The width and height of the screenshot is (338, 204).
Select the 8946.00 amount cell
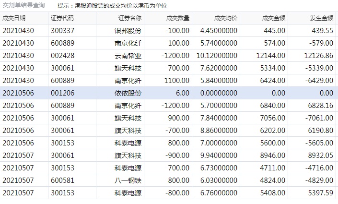(x=273, y=156)
